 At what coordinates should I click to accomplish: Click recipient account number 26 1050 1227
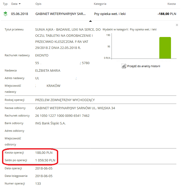point(62,116)
